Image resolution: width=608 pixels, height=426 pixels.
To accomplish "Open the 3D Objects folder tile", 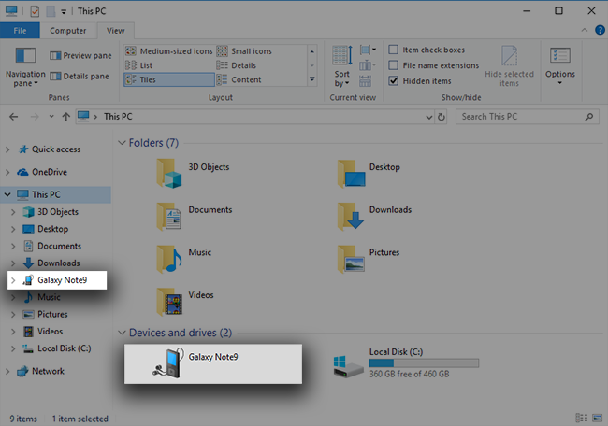I will (x=194, y=174).
